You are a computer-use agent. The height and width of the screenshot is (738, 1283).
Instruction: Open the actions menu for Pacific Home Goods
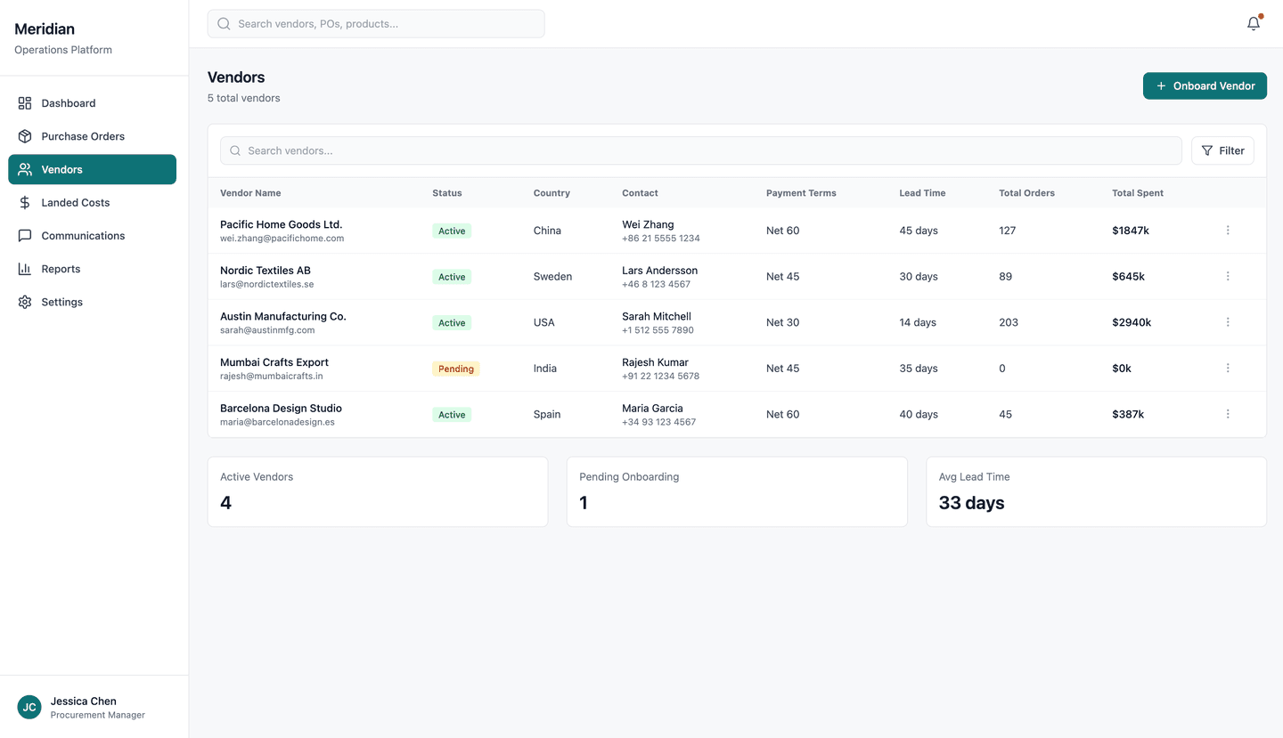(1228, 230)
